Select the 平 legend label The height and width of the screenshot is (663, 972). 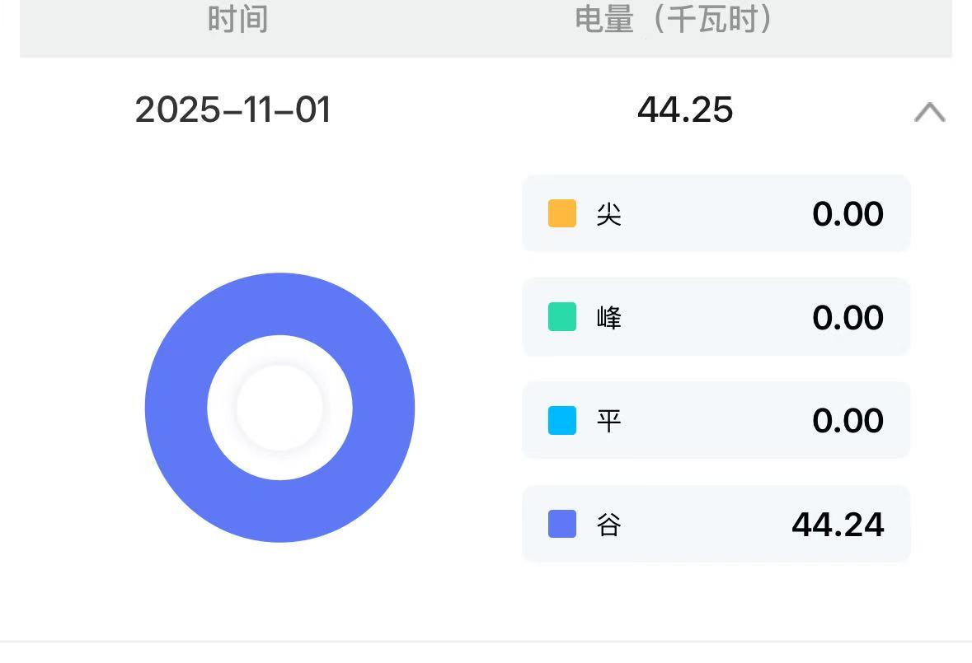[609, 421]
